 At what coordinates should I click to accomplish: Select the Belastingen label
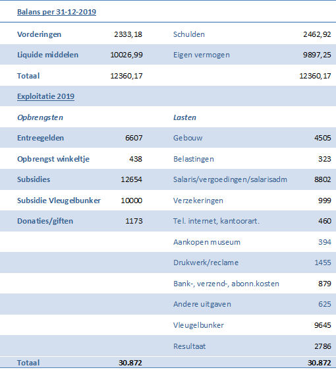194,159
